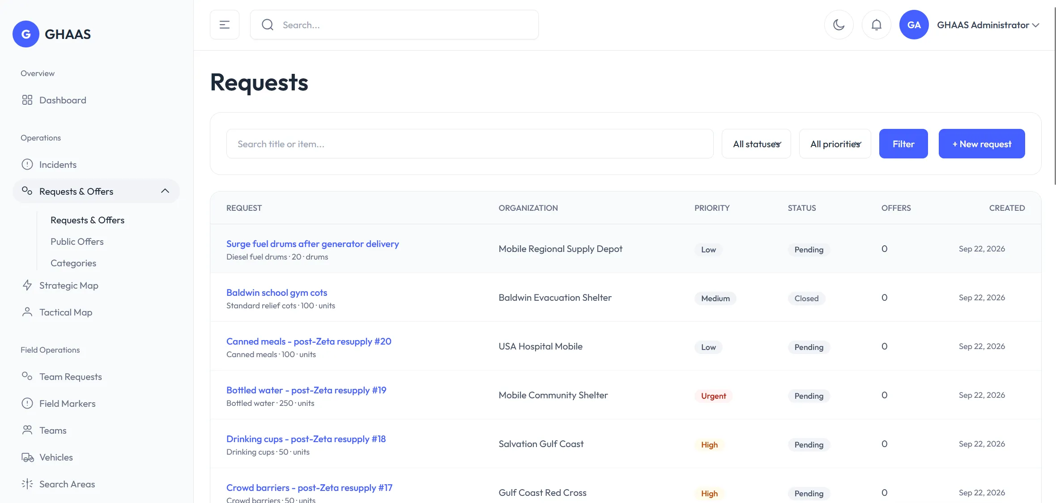Viewport: 1056px width, 503px height.
Task: Click the PRIORITY column header
Action: point(712,208)
